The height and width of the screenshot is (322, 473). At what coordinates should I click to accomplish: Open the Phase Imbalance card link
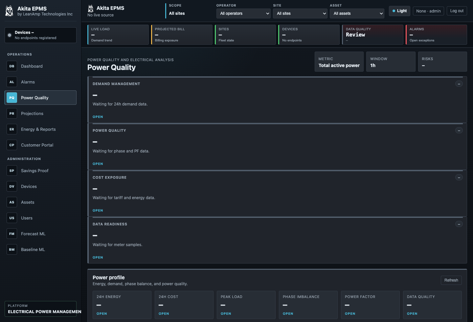[288, 314]
